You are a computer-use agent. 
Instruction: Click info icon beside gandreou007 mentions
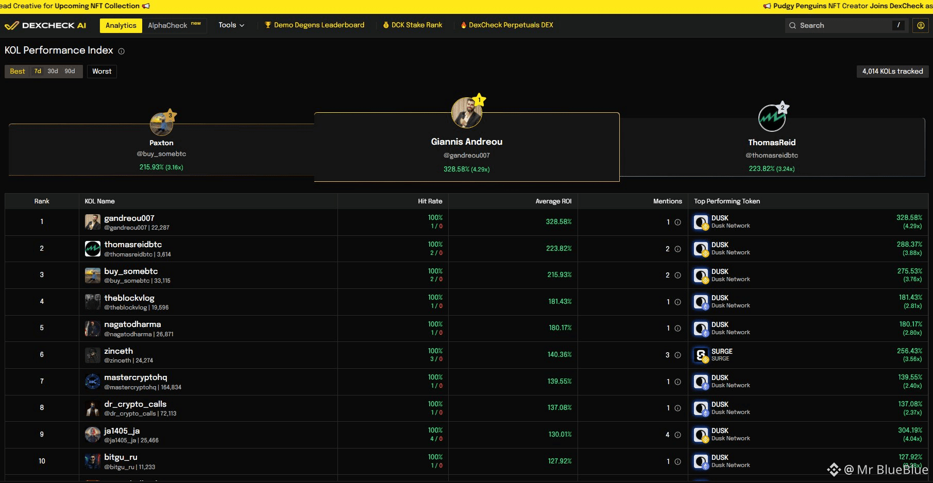click(678, 222)
